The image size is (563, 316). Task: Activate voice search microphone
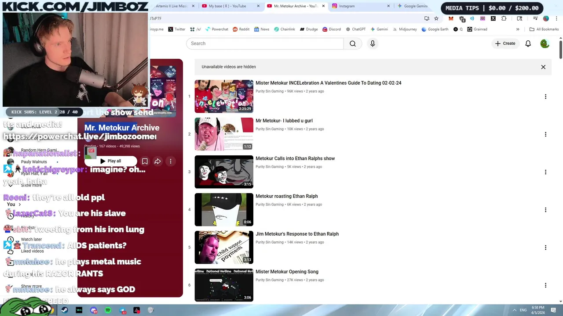373,43
